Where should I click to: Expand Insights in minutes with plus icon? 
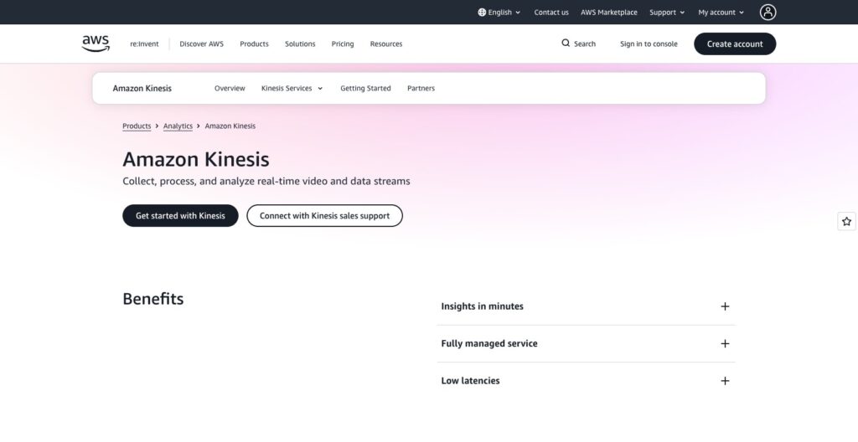tap(725, 306)
